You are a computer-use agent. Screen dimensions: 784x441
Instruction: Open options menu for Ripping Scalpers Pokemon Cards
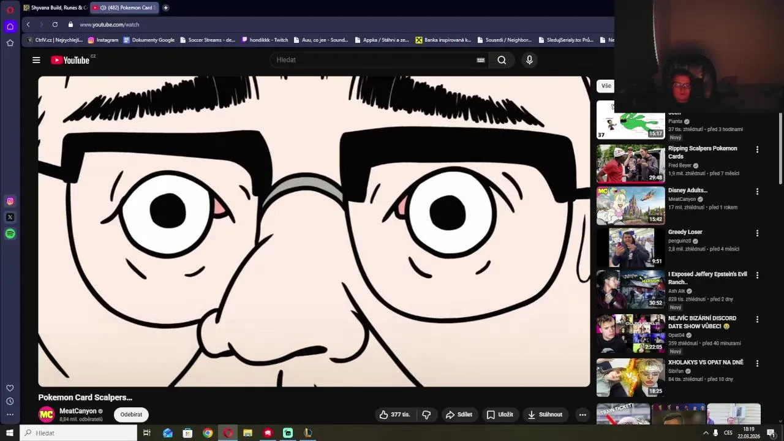click(757, 149)
